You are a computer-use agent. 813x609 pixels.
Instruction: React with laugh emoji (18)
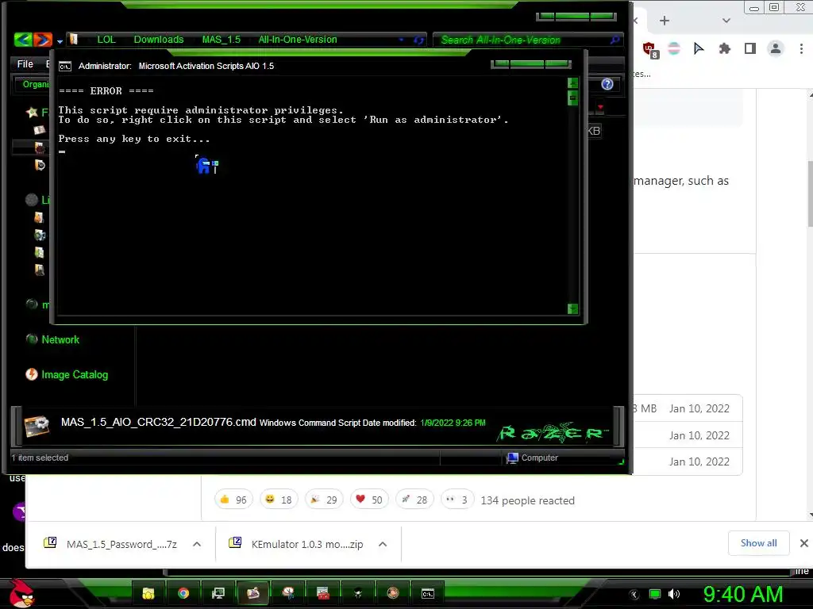(x=279, y=500)
